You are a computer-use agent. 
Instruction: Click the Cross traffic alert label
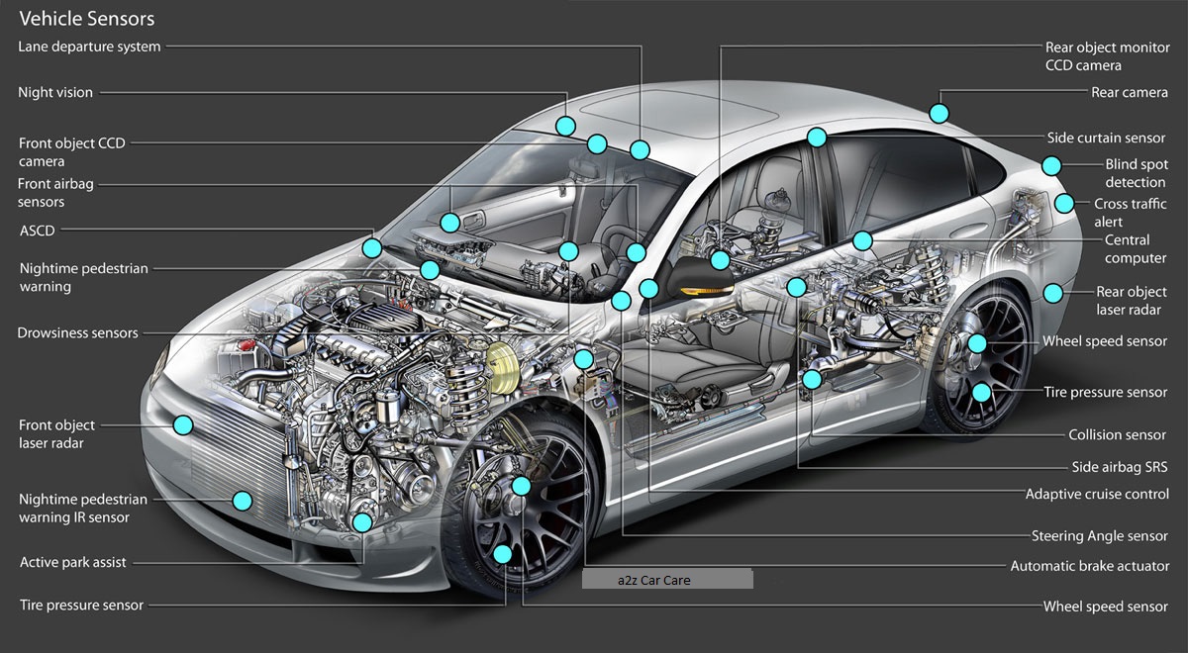click(1131, 213)
